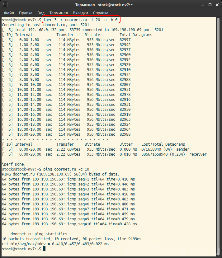Click the 'Jitter' column header
222x258 pixels.
(x=126, y=144)
